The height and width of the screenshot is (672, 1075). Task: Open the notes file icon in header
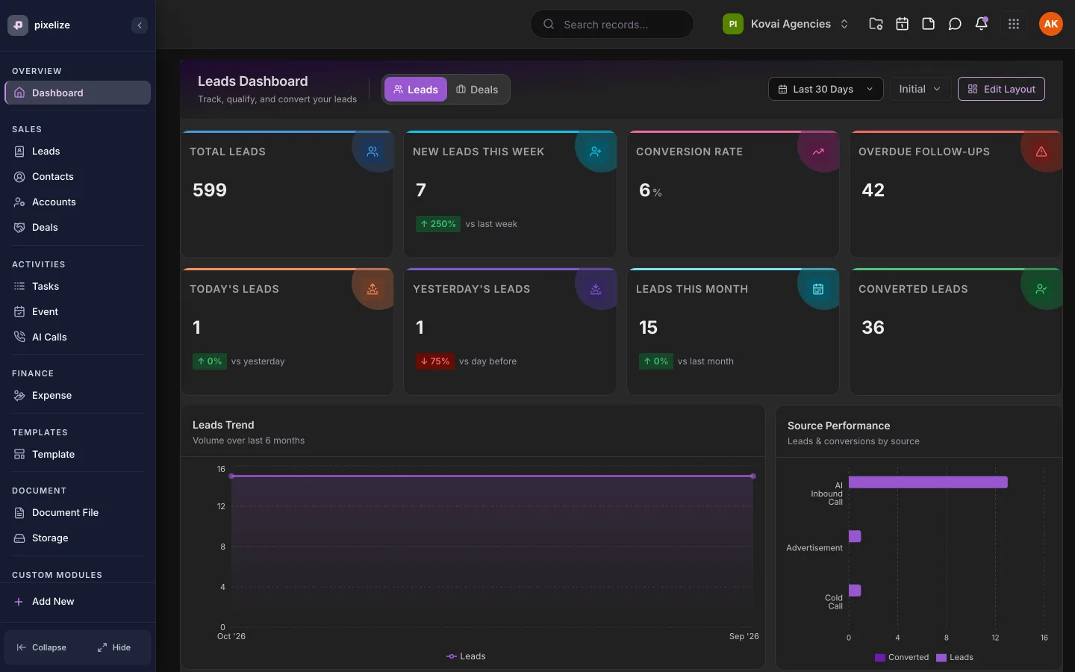tap(928, 24)
